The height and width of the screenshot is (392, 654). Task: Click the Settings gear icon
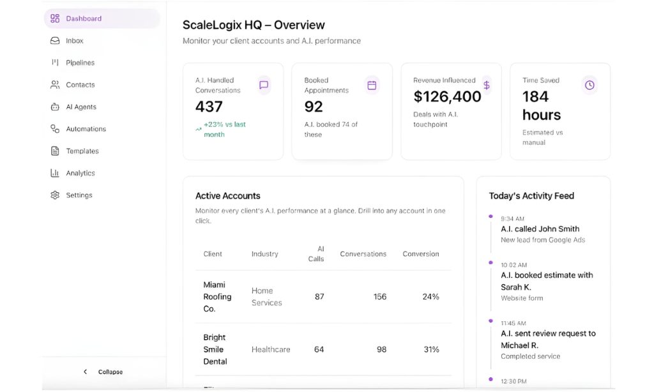click(55, 195)
